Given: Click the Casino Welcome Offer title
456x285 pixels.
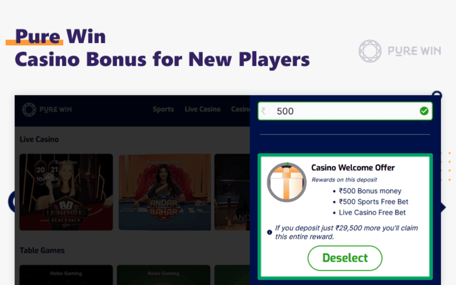Looking at the screenshot, I should point(353,168).
